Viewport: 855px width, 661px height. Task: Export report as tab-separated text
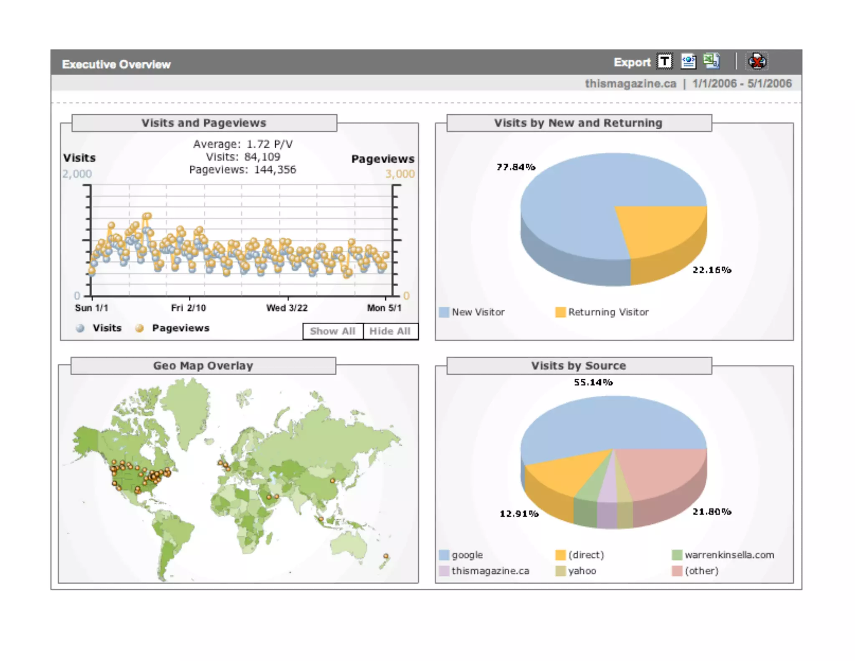(665, 61)
